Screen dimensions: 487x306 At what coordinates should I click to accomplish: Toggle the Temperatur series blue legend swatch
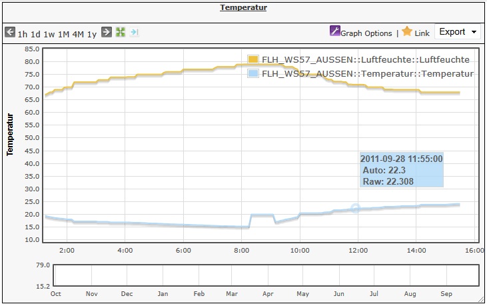pos(252,73)
